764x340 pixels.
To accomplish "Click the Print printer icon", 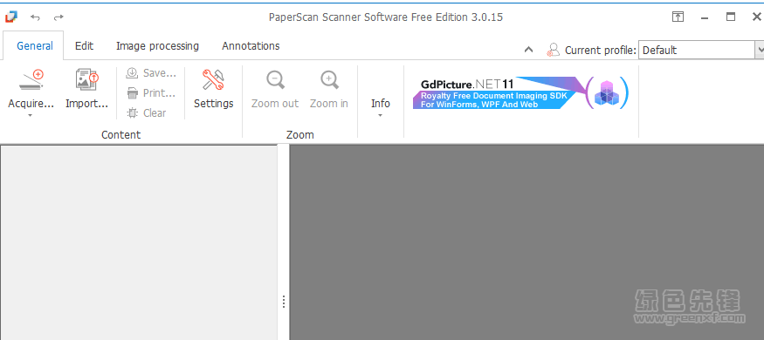I will pyautogui.click(x=132, y=92).
